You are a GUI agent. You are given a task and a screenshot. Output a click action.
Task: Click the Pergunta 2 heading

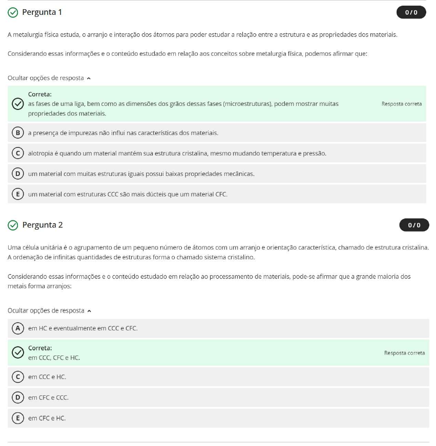pyautogui.click(x=43, y=225)
